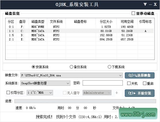Screen dimensions: 160x122
Task: Click the 速度 0 KB/s readout
Action: coord(26,108)
